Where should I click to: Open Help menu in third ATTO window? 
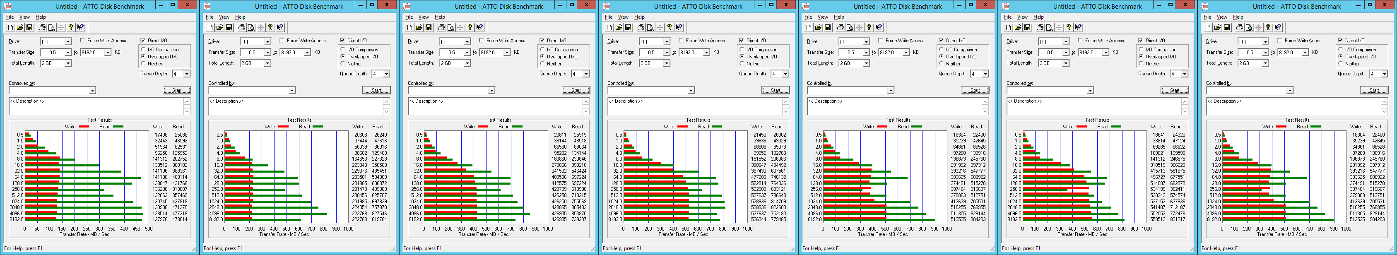[x=440, y=17]
